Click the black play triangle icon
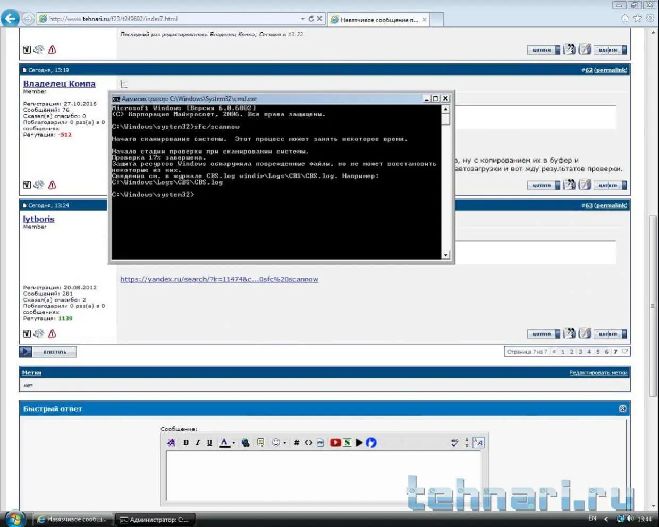Image resolution: width=659 pixels, height=527 pixels. click(359, 442)
